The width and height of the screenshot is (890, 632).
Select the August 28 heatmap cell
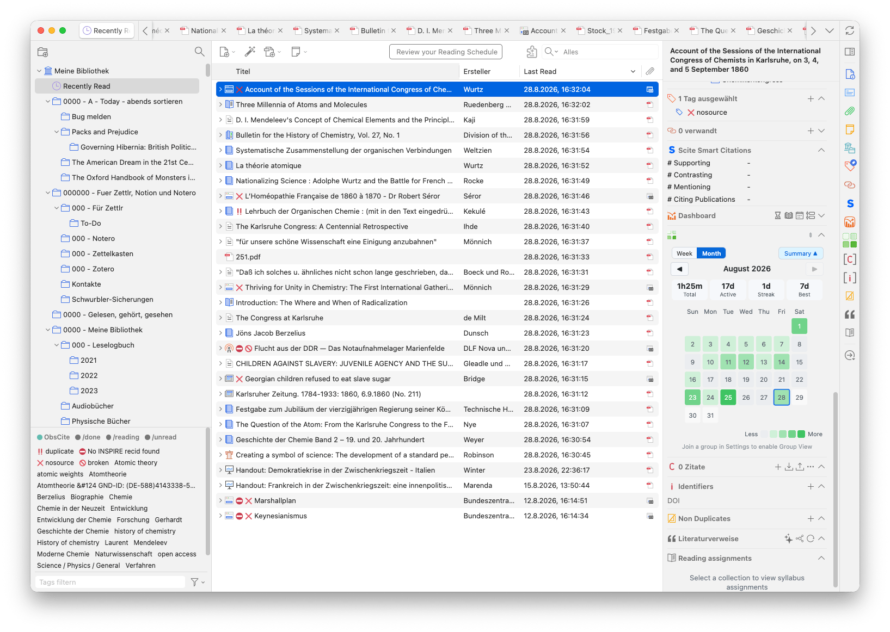pos(781,398)
